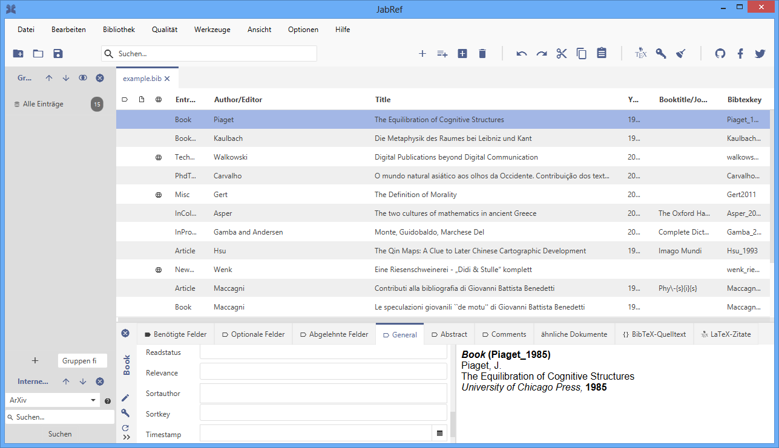Screen dimensions: 779x448
Task: Move the groups panel up with the arrow
Action: [x=49, y=78]
